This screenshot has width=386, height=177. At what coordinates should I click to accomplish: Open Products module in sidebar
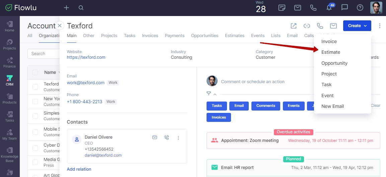pyautogui.click(x=10, y=99)
